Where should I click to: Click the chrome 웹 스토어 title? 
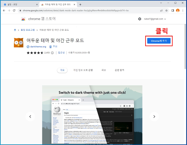pyautogui.click(x=42, y=19)
